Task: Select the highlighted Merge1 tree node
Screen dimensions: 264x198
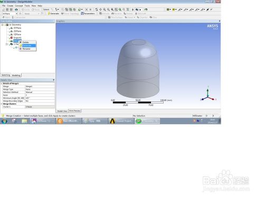Action: [16, 41]
